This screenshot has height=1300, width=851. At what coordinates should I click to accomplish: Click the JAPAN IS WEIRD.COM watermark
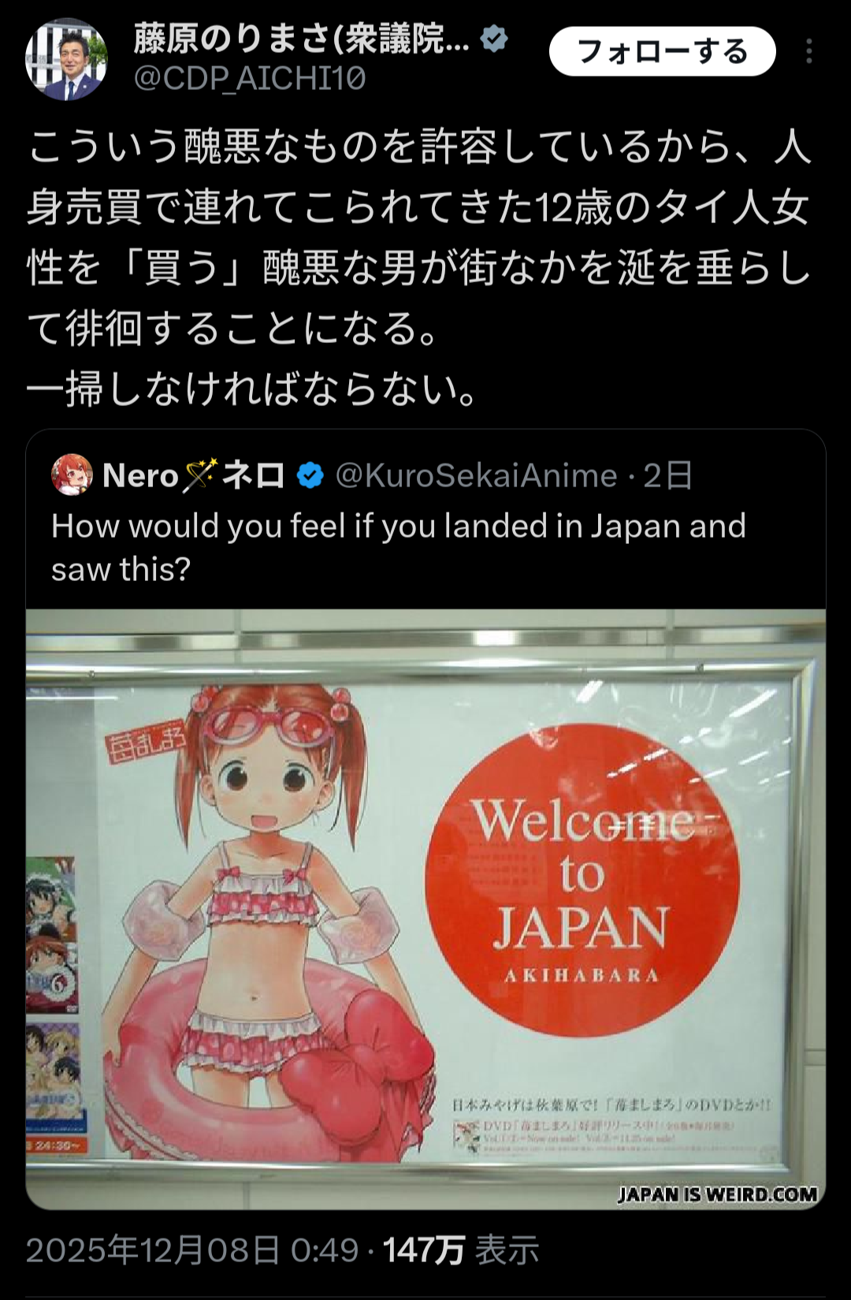(717, 1194)
